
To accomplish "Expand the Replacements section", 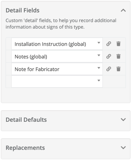I will [123, 147].
